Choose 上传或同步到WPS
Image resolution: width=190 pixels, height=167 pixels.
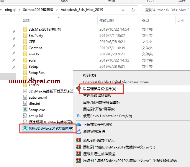98,125
